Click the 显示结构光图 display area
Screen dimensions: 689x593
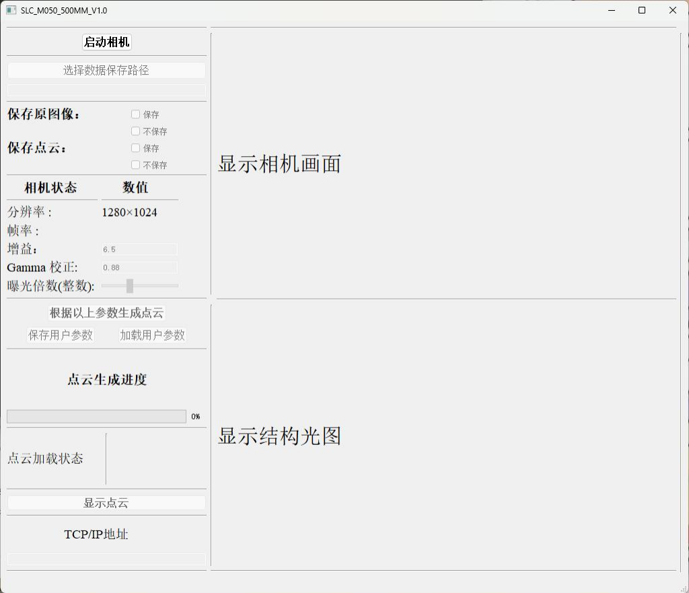click(444, 436)
